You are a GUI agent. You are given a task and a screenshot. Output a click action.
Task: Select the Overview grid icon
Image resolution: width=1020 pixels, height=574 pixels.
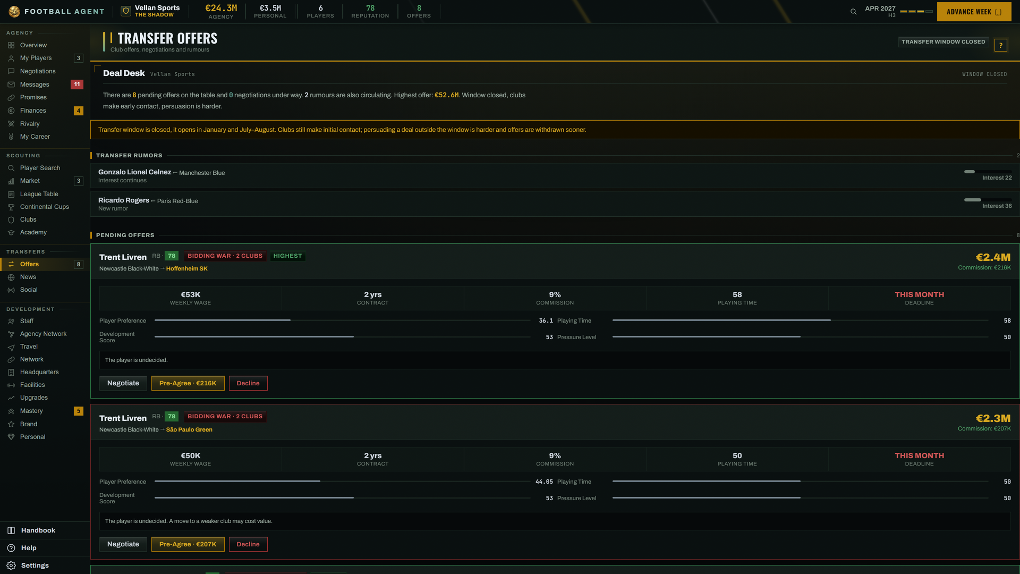[11, 45]
